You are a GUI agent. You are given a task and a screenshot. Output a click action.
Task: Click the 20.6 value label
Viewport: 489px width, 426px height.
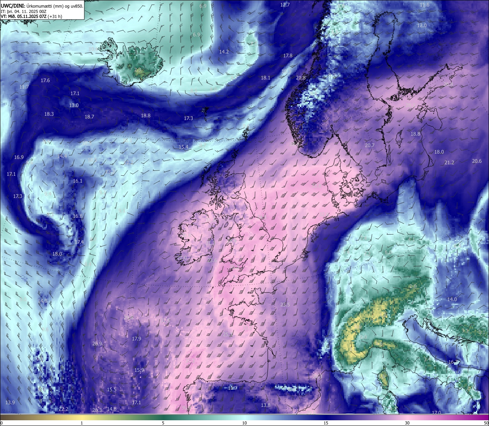click(477, 161)
